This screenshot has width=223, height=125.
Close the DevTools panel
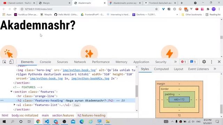219,62
